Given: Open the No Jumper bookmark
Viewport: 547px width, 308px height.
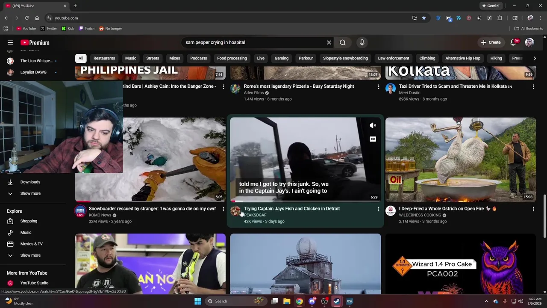Looking at the screenshot, I should point(110,29).
